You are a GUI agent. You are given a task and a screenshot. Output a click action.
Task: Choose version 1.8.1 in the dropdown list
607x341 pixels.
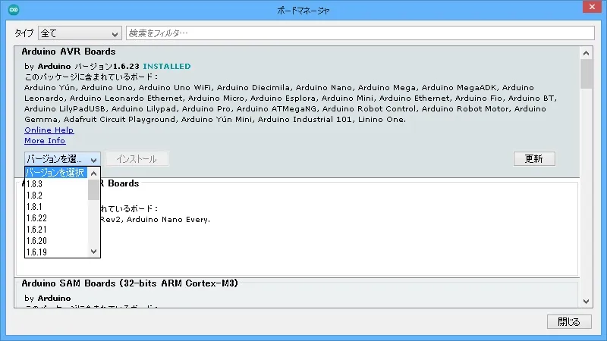[x=34, y=207]
